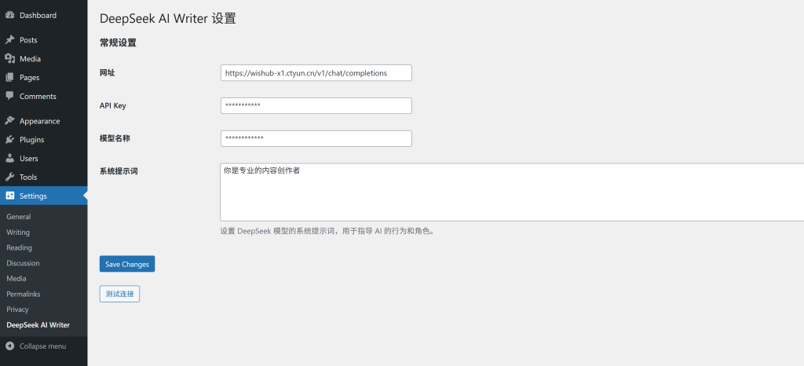Click the 测试连接 test connection button
Screen dimensions: 804x366
click(x=119, y=294)
